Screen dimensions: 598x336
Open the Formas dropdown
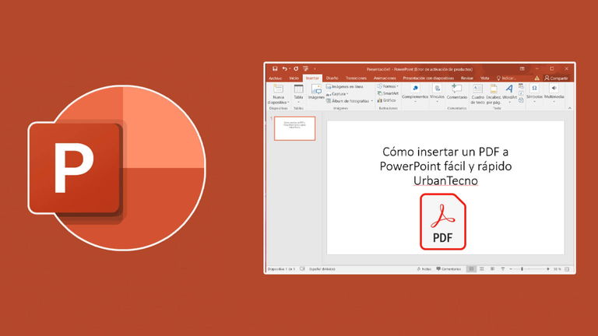pyautogui.click(x=388, y=86)
